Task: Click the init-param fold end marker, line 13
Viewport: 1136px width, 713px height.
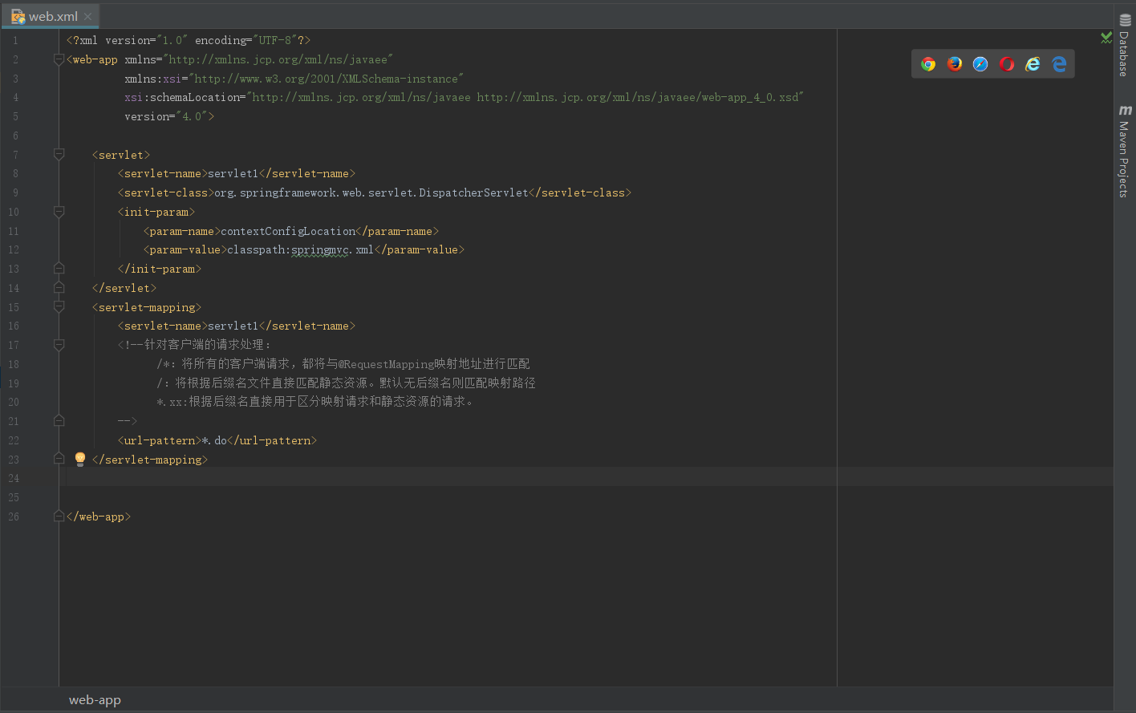Action: (59, 269)
